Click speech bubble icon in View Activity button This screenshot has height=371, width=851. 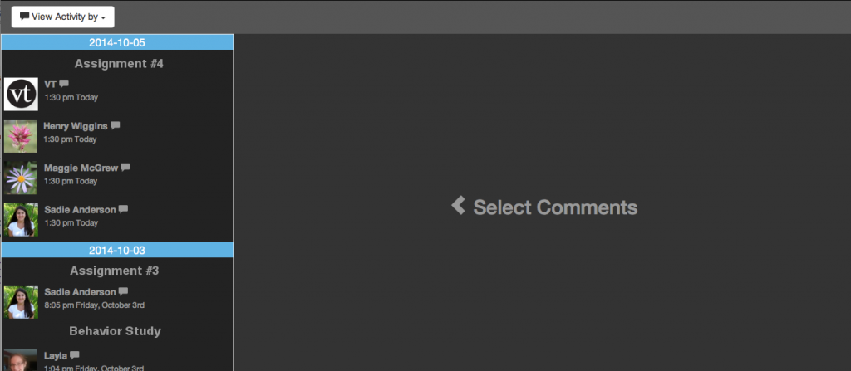click(x=24, y=17)
